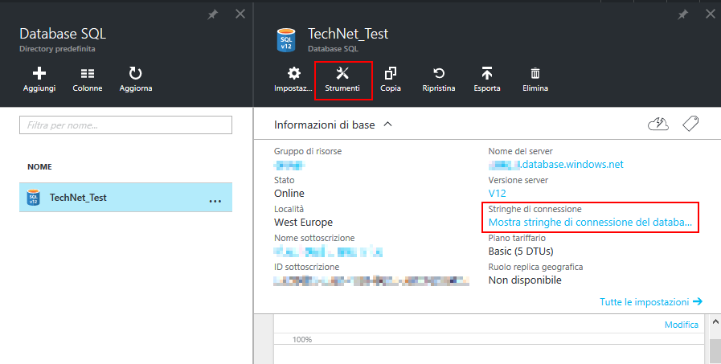
Task: Click the Esporta export icon
Action: pos(487,73)
